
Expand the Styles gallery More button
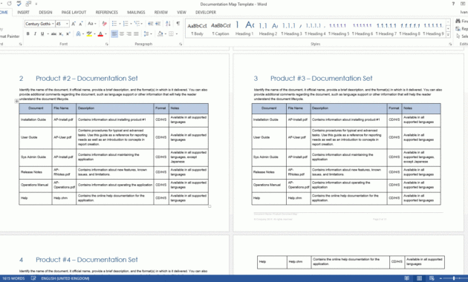(x=448, y=35)
